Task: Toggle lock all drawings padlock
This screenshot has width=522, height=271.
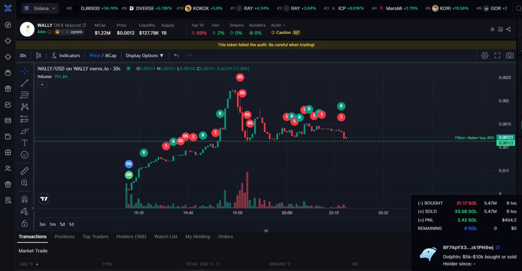Action: [25, 223]
